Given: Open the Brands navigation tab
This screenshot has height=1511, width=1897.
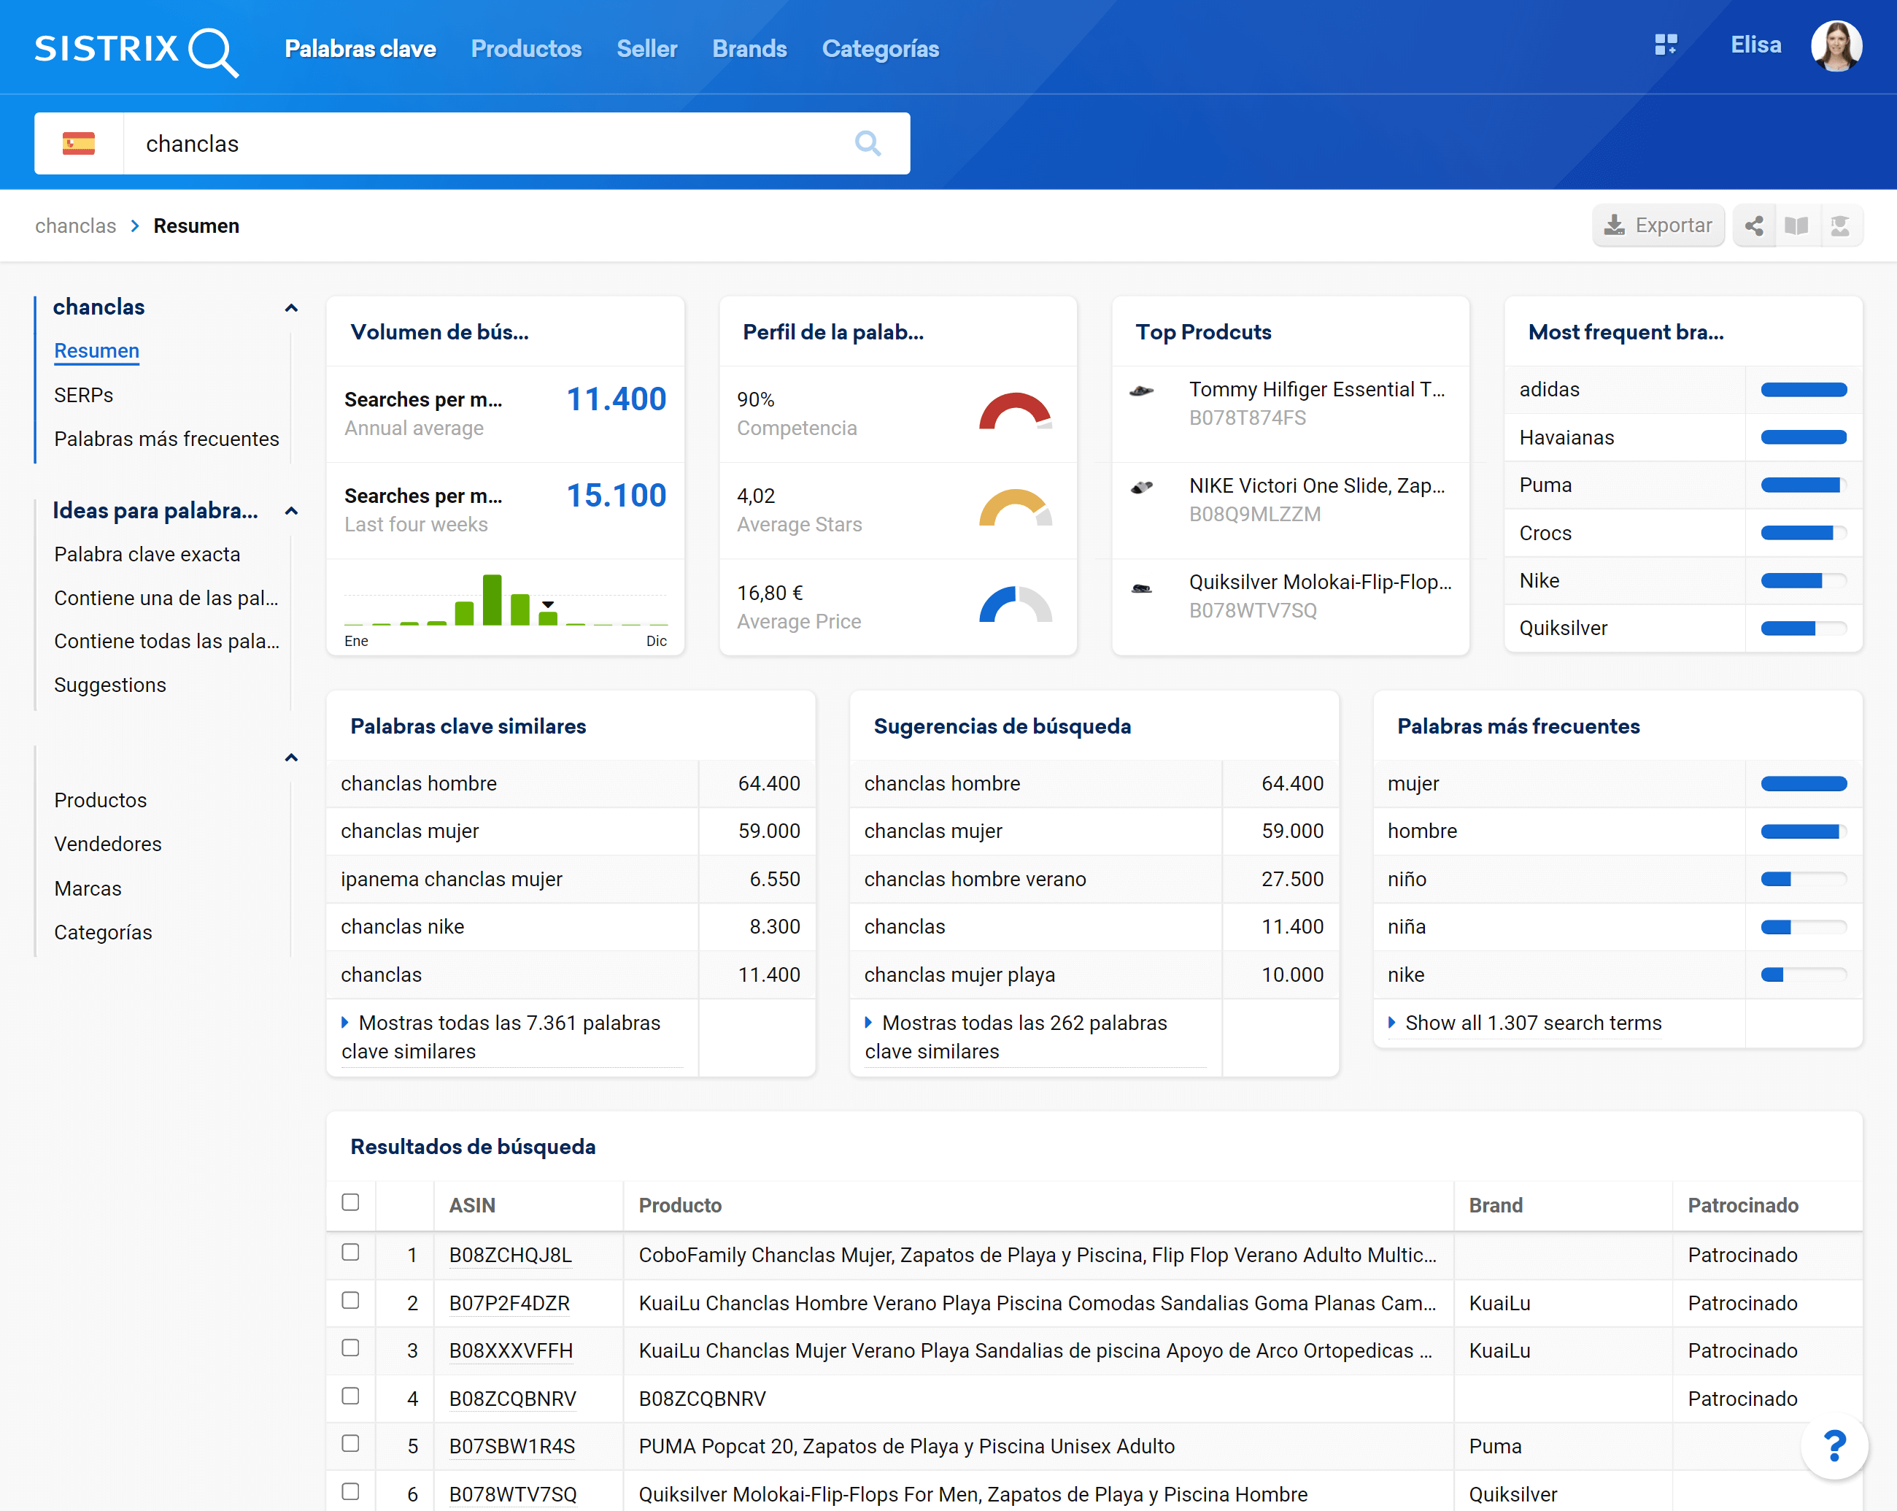Looking at the screenshot, I should coord(749,50).
